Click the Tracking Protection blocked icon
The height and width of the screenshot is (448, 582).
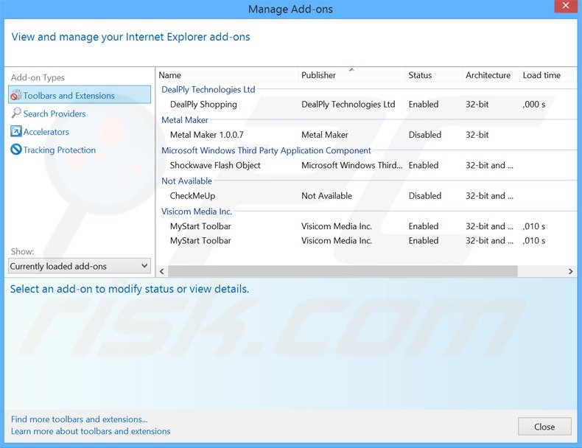(16, 150)
